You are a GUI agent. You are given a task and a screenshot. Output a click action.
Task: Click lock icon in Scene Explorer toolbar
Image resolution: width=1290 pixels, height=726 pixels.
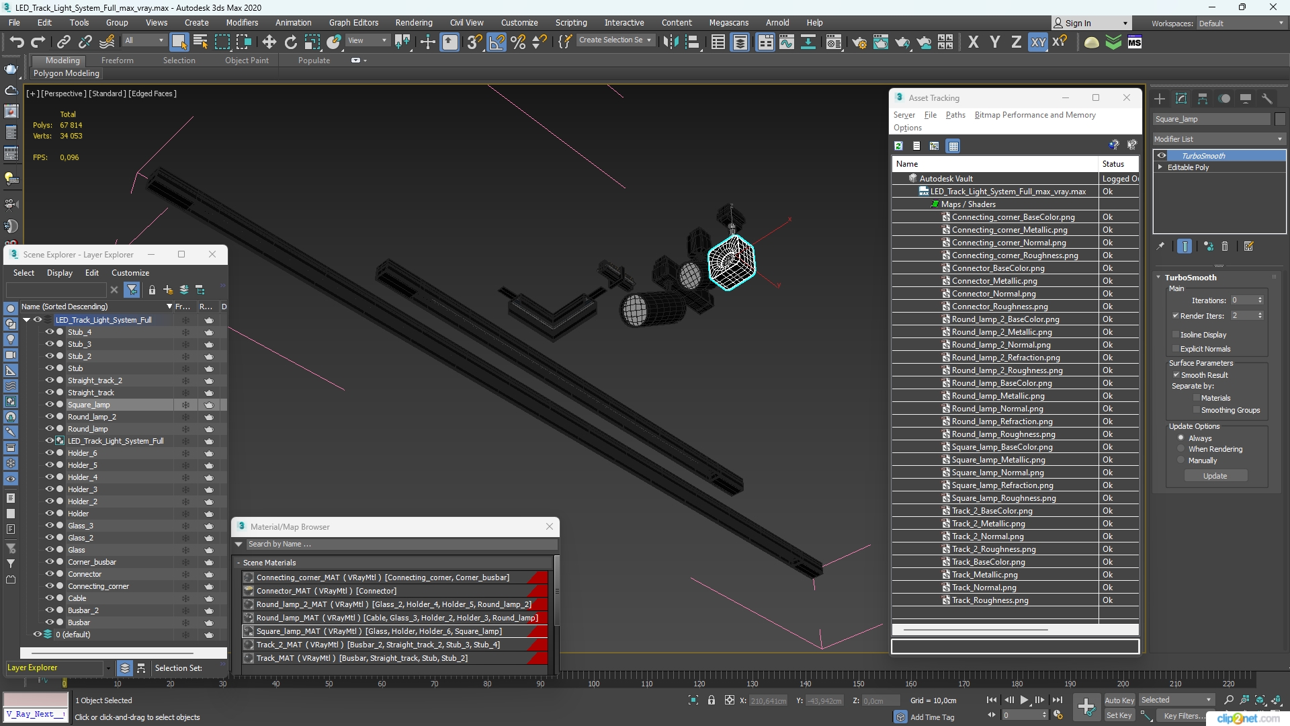[x=152, y=290]
